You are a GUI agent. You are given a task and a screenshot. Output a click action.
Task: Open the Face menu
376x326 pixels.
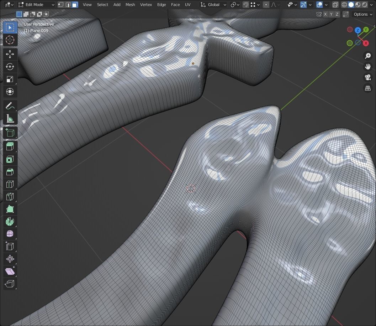[x=175, y=5]
